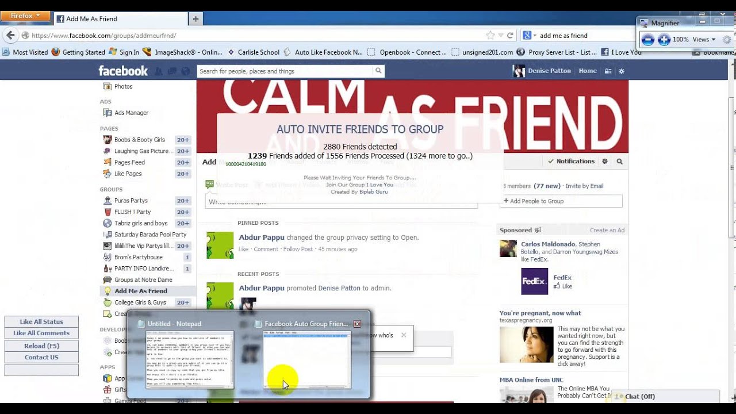Click the Firefox back arrow button
Image resolution: width=736 pixels, height=414 pixels.
tap(10, 35)
